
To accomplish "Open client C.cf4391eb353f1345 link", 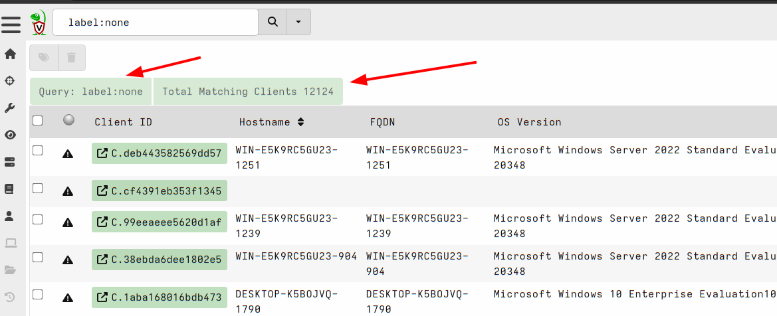I will 160,191.
